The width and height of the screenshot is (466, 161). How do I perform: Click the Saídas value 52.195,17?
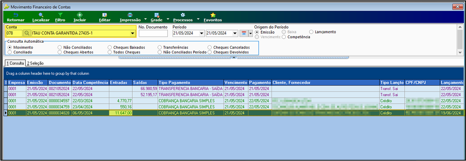tap(145, 95)
